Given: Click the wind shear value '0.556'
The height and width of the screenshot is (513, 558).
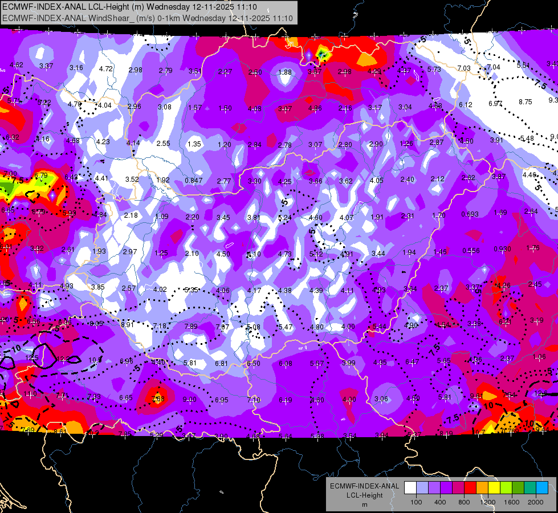Looking at the screenshot, I should point(471,251).
